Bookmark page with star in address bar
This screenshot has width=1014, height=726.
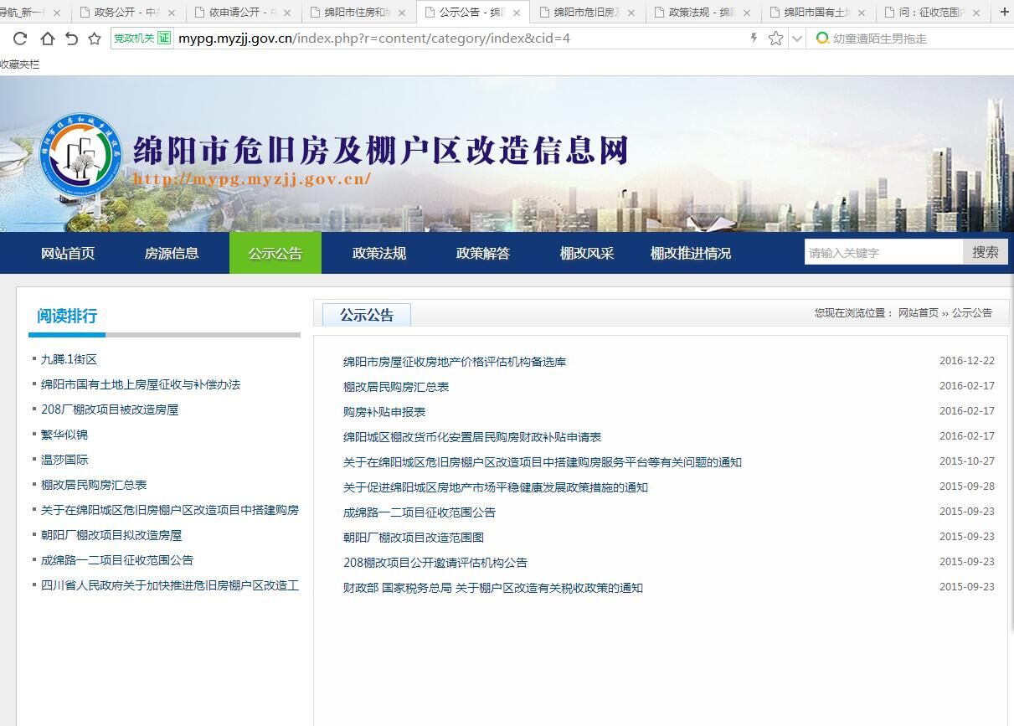775,39
